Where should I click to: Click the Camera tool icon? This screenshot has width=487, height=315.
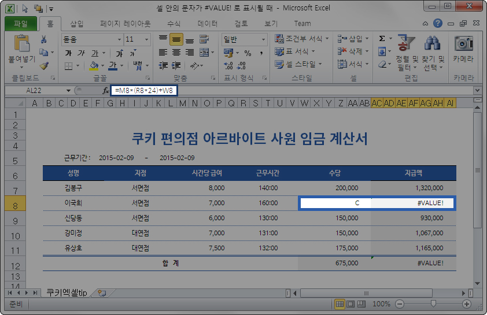point(464,43)
